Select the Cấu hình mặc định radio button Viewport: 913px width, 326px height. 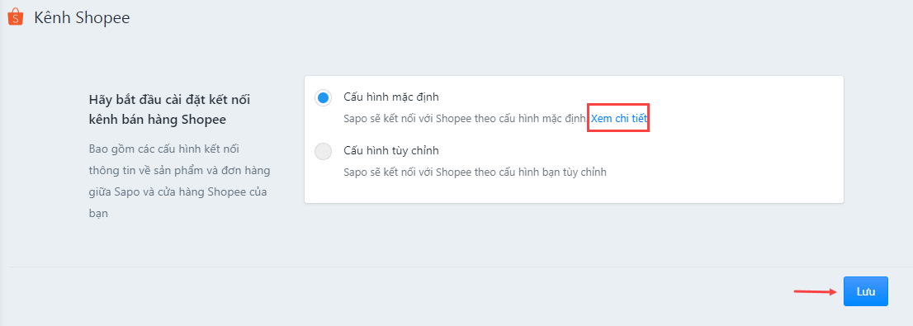tap(323, 97)
